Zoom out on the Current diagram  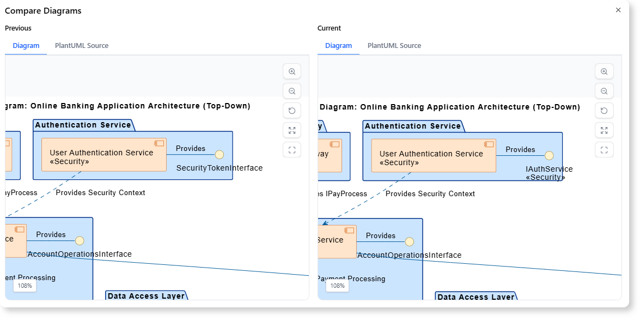(x=604, y=91)
